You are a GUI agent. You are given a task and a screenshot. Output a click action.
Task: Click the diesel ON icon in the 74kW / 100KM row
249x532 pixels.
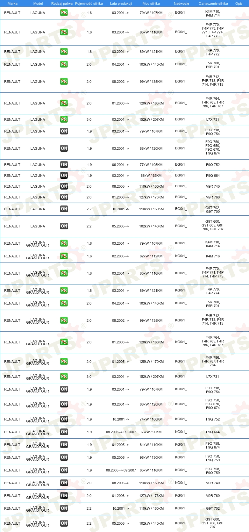[x=64, y=419]
